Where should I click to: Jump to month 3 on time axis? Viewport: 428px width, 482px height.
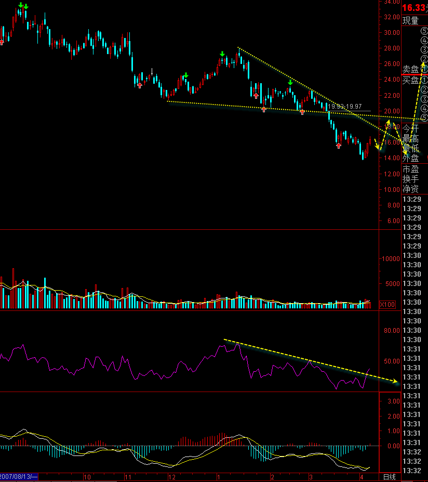pos(311,477)
